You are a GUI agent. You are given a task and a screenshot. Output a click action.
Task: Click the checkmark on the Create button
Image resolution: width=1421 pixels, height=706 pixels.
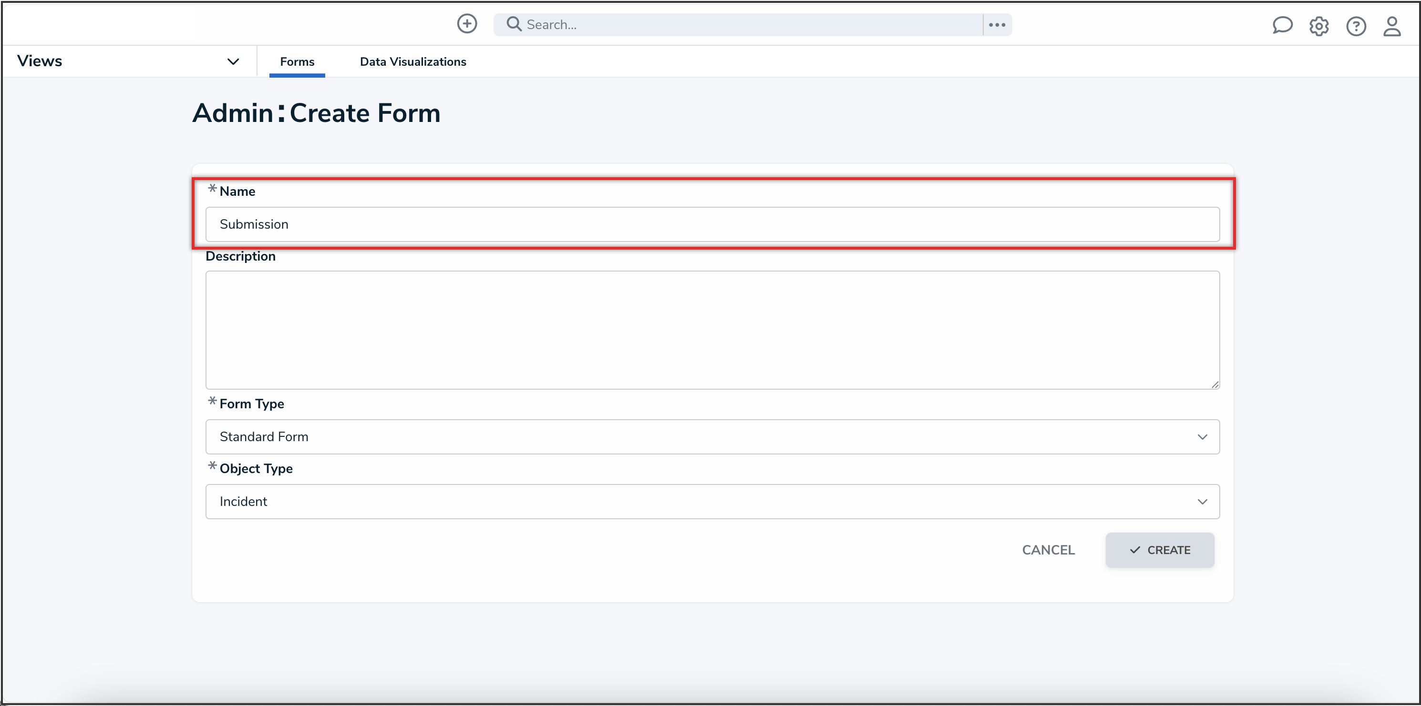[1135, 550]
